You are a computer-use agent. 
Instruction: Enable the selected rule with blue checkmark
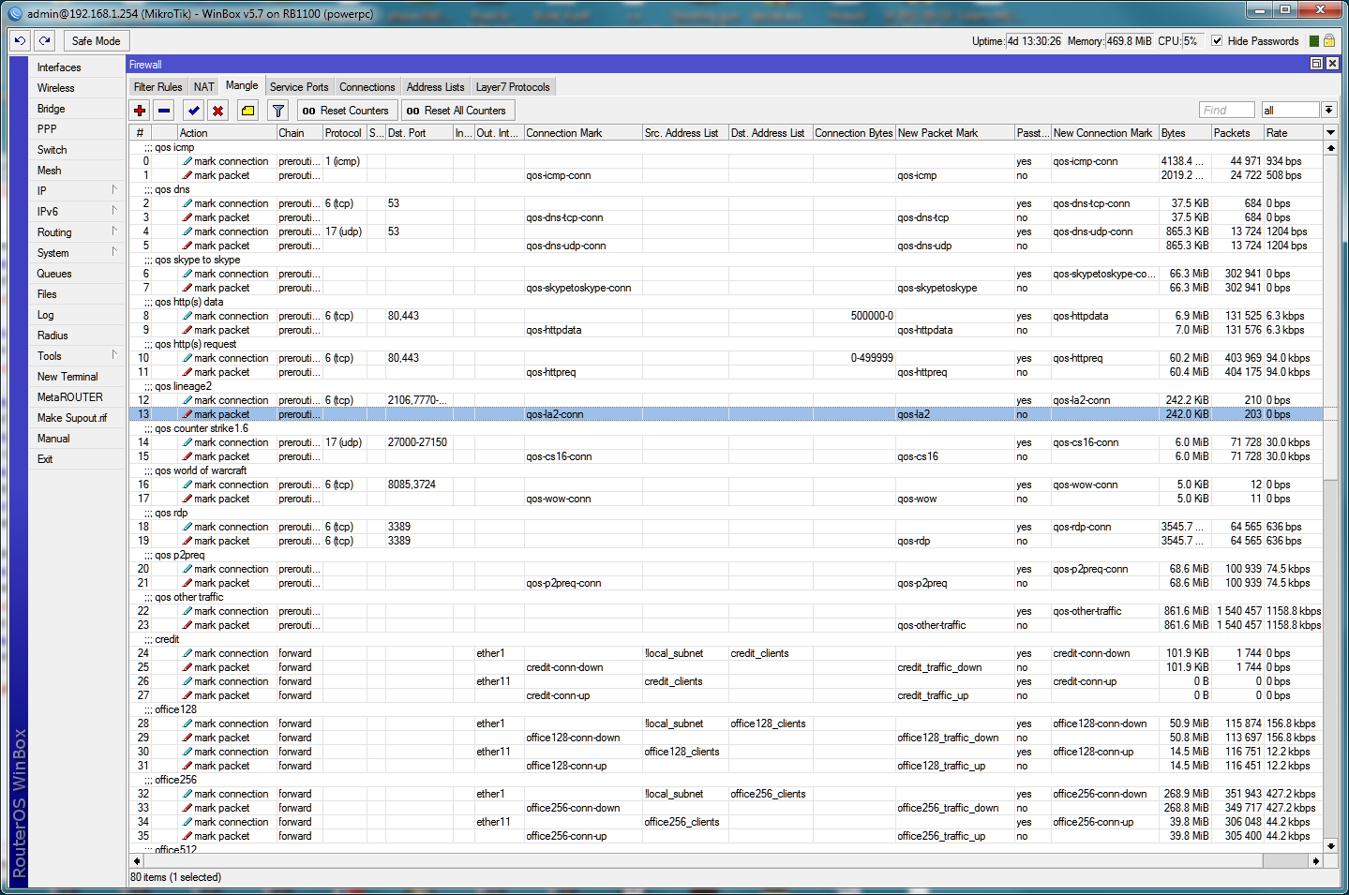click(193, 111)
